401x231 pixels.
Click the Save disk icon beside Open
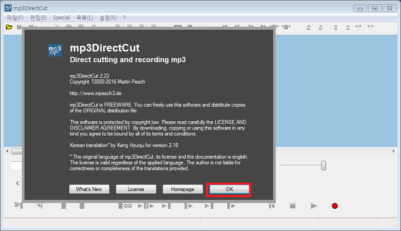[x=19, y=27]
